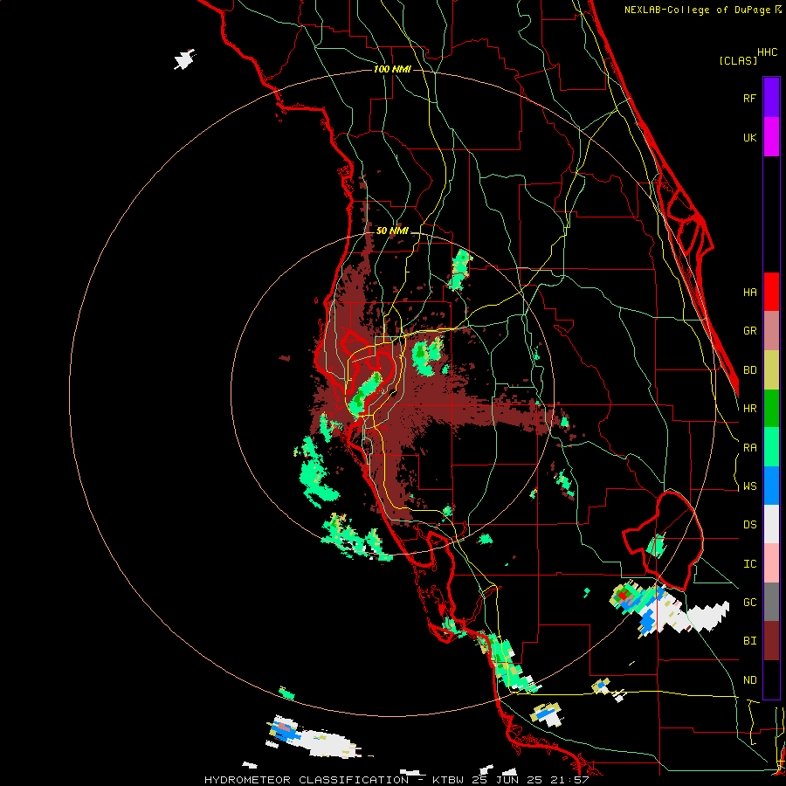Screen dimensions: 786x786
Task: Click the HA red legend swatch
Action: [x=771, y=292]
